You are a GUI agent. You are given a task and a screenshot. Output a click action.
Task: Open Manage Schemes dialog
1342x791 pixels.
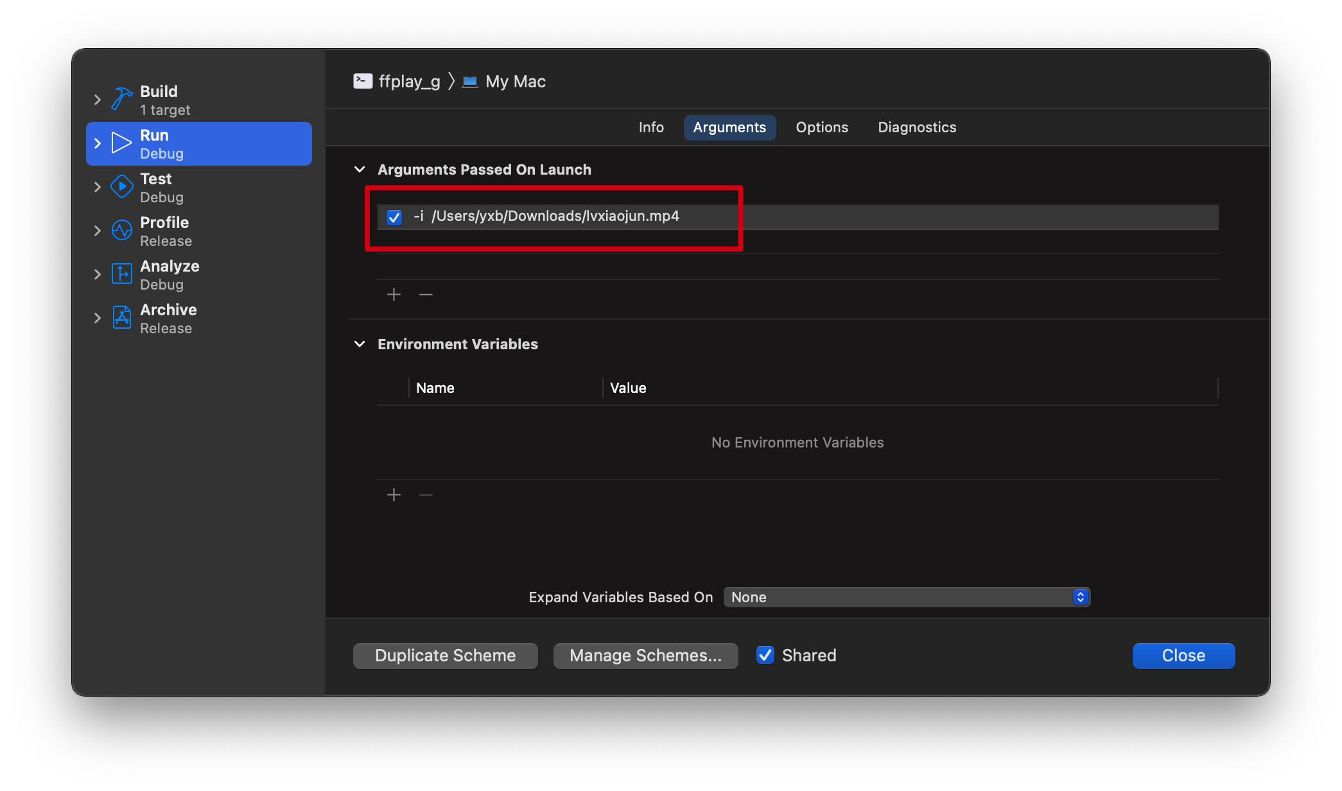pos(645,656)
